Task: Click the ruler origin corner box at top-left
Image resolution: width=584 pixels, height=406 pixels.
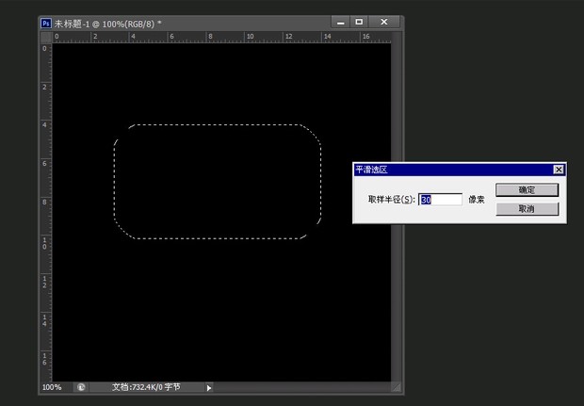Action: (45, 37)
